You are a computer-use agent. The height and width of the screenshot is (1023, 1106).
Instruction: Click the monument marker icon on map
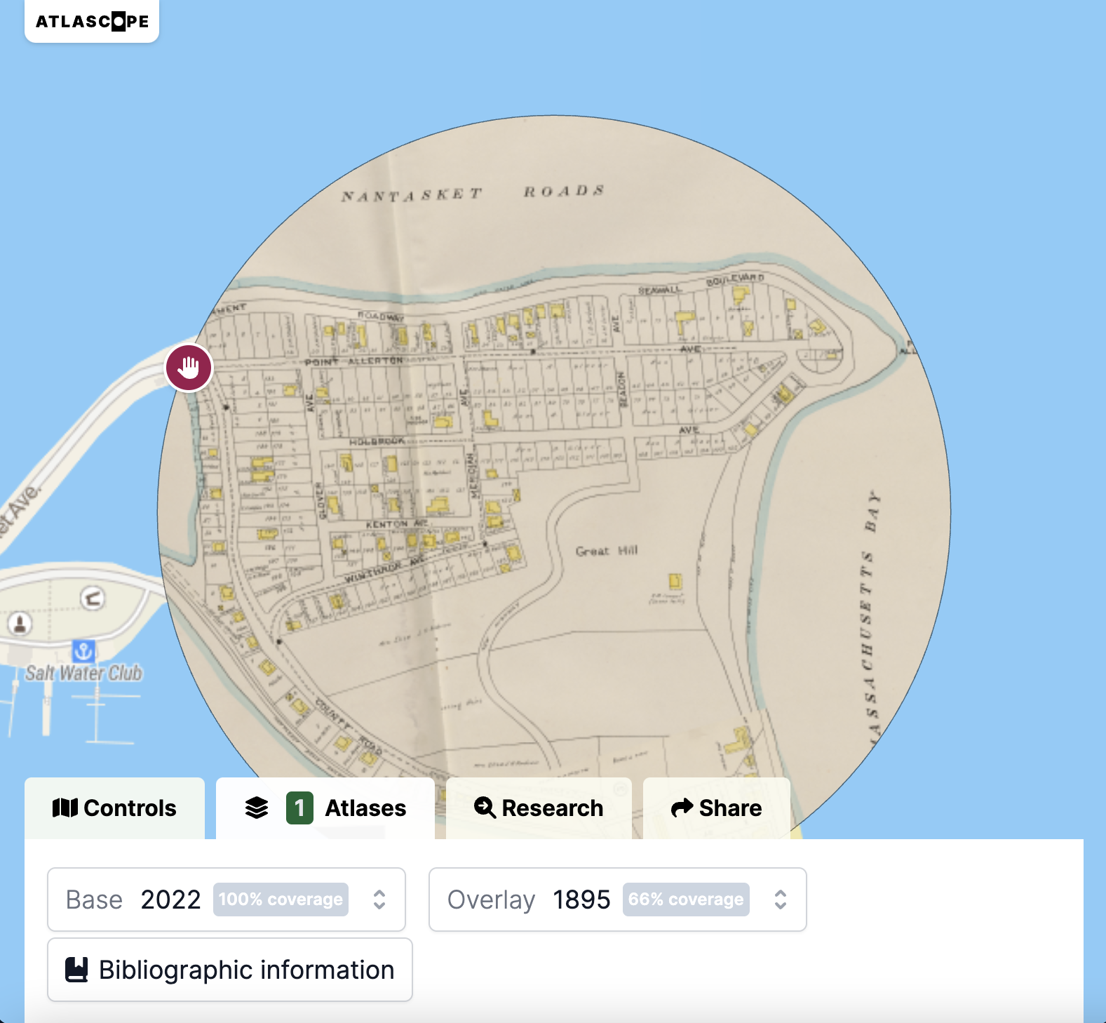tap(20, 623)
